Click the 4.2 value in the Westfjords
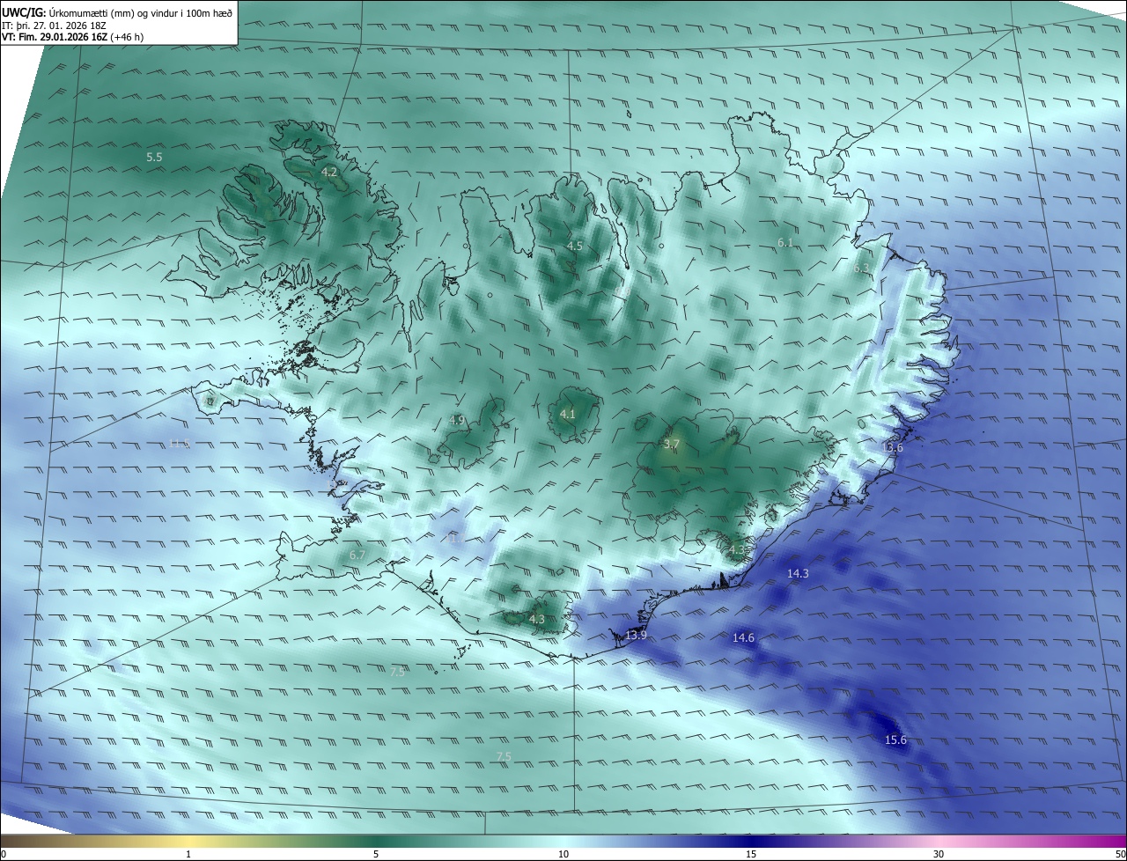 point(329,173)
